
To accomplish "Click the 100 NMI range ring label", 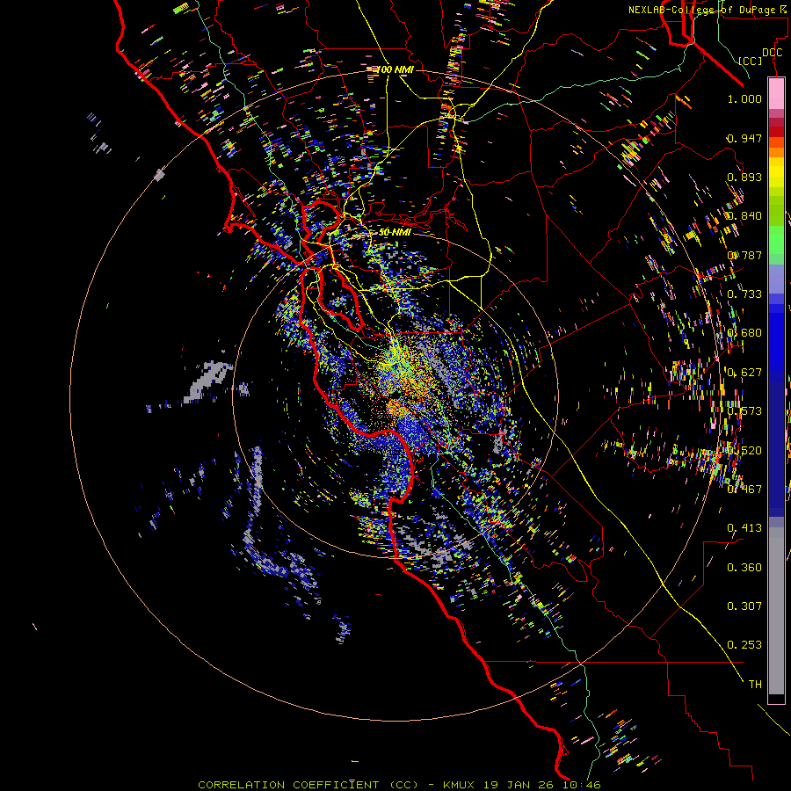I will pos(395,69).
